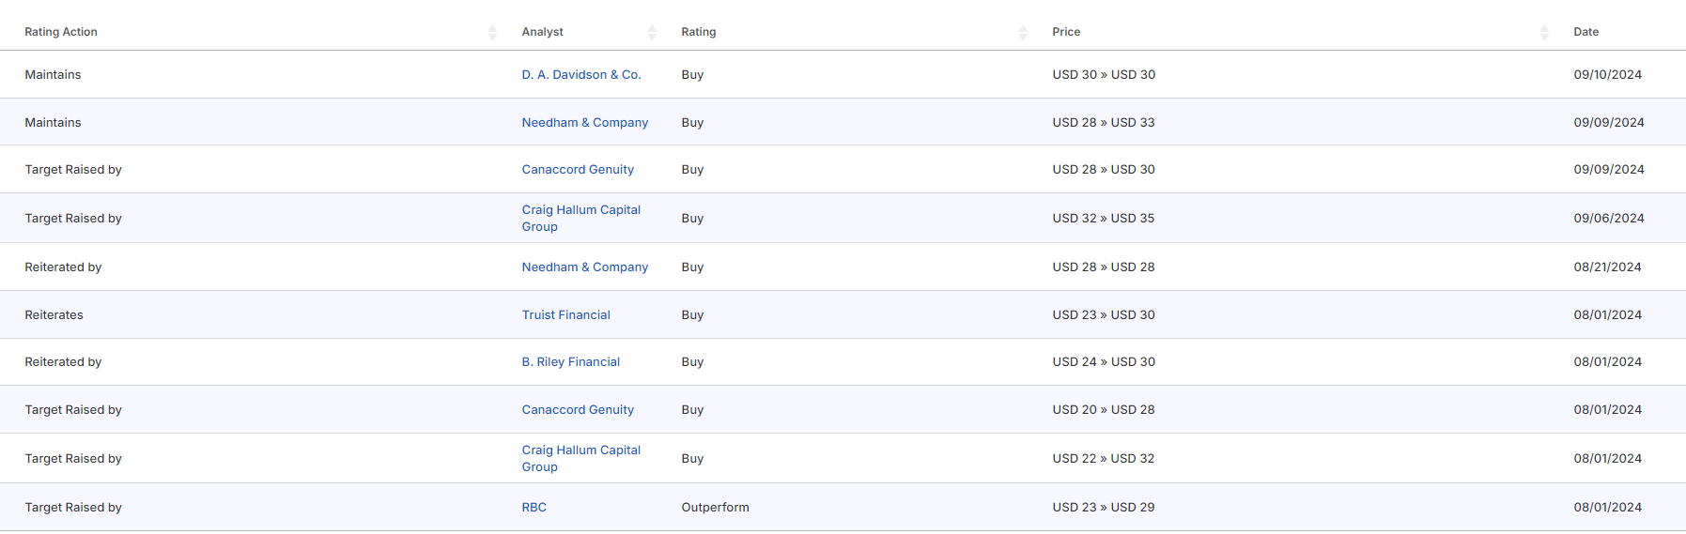Open Craig Hallum Capital Group link dated 08/01/2024

point(580,458)
